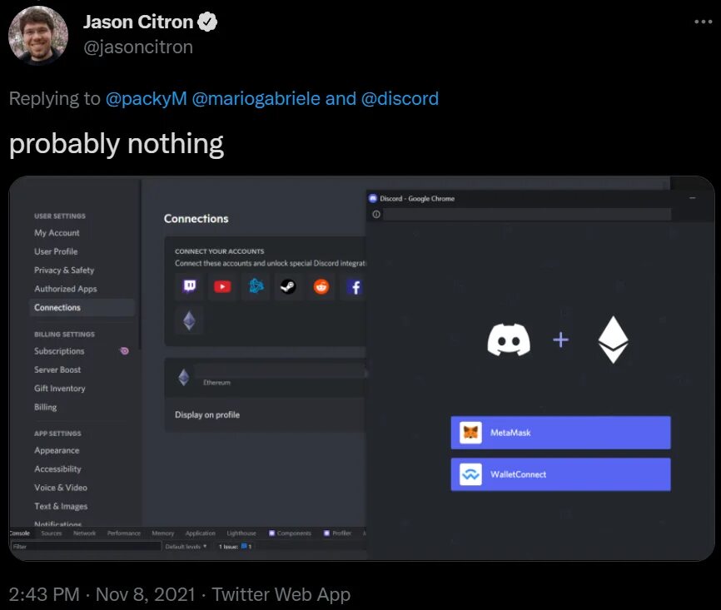The width and height of the screenshot is (721, 610).
Task: Choose the MetaMask wallet button
Action: coord(560,433)
